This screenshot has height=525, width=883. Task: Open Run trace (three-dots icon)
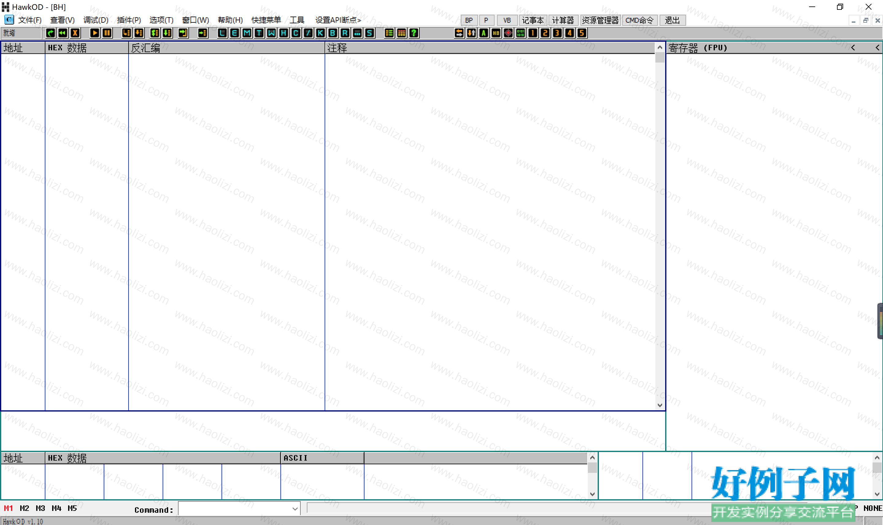coord(357,33)
